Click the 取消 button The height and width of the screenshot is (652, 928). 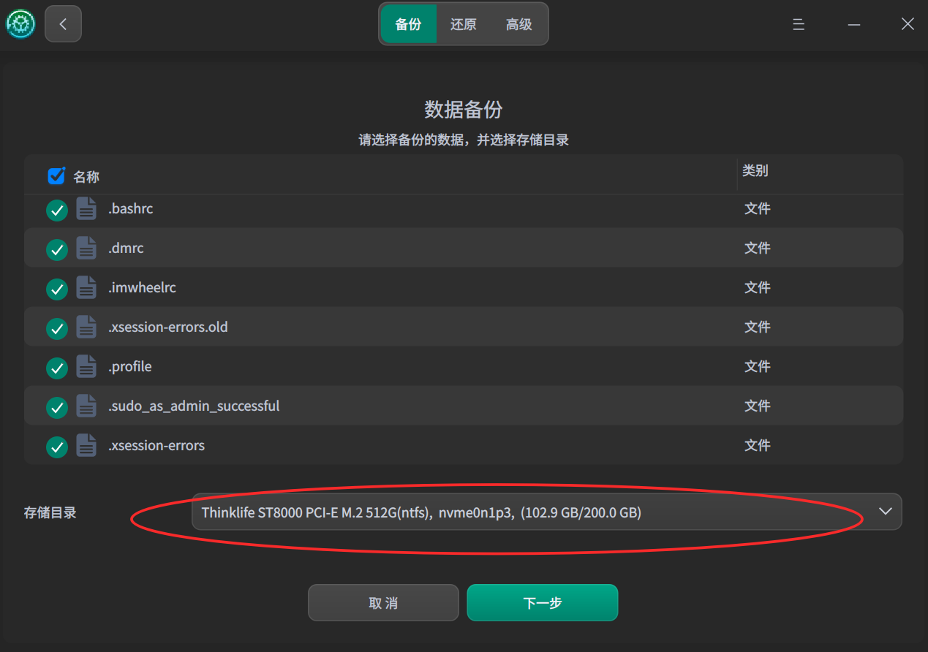click(x=383, y=603)
